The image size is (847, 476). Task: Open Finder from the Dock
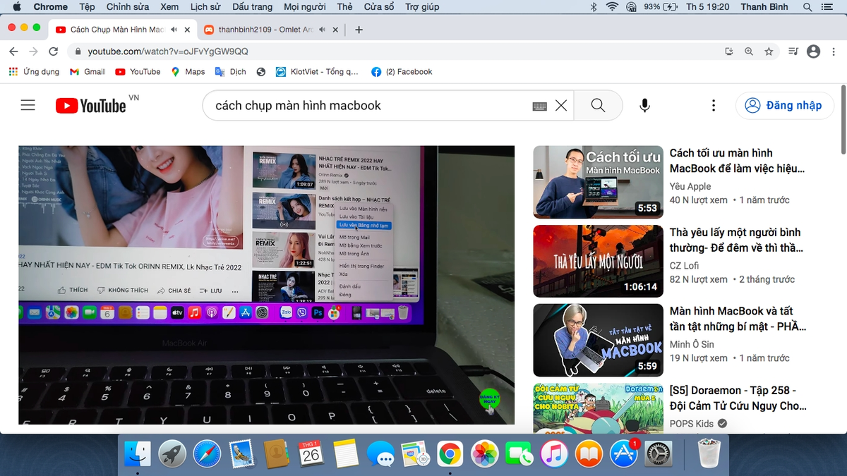(x=138, y=453)
